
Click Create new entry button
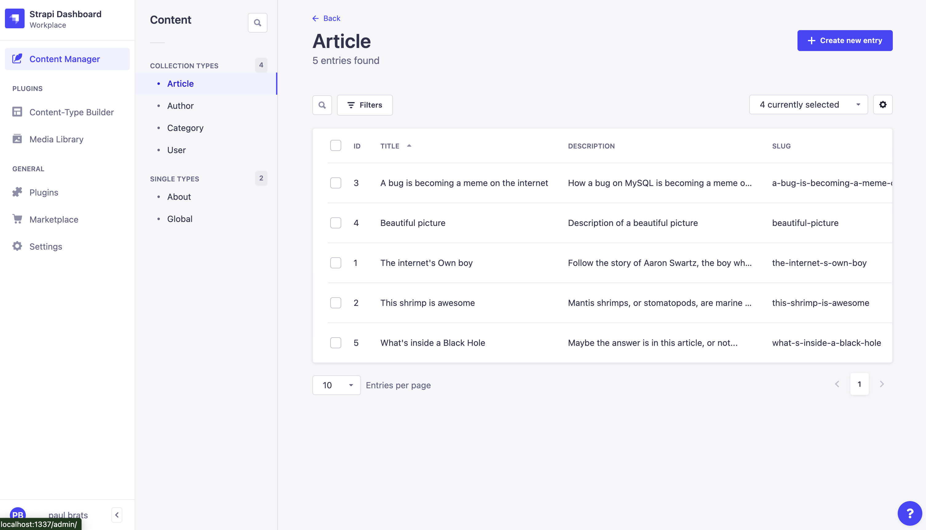845,40
